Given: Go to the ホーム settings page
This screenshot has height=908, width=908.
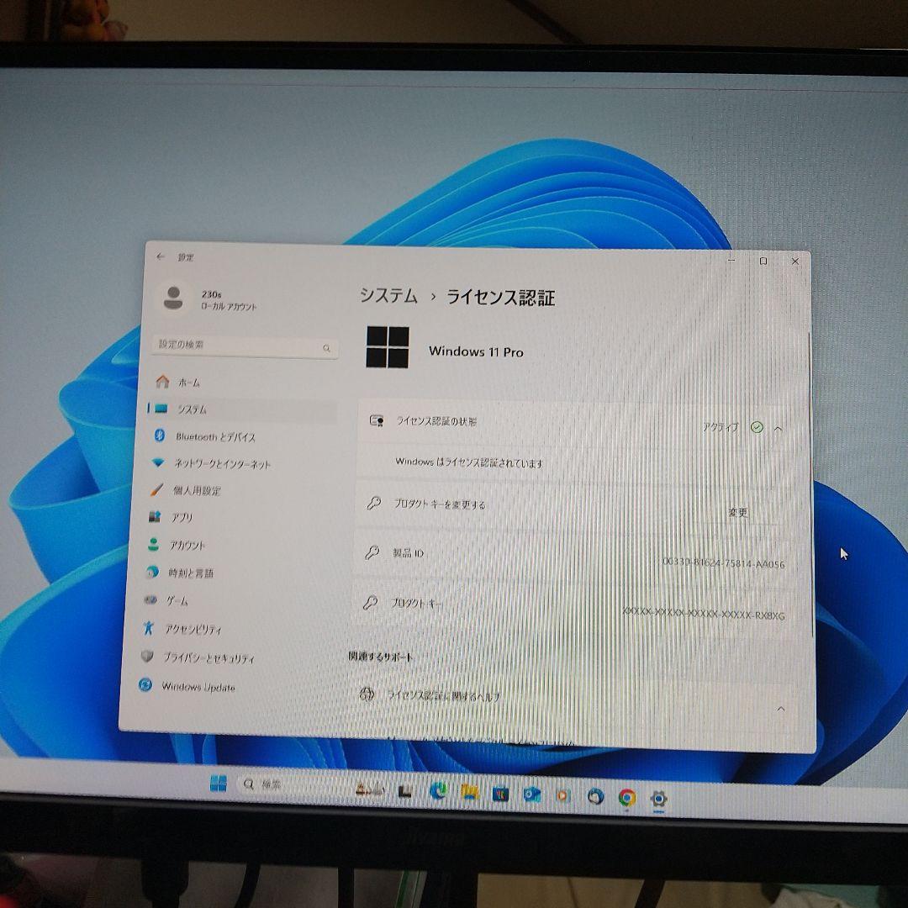Looking at the screenshot, I should [x=186, y=382].
